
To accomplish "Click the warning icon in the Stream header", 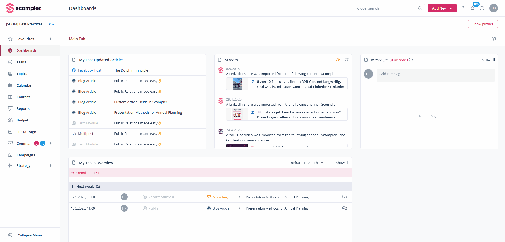I will tap(338, 60).
